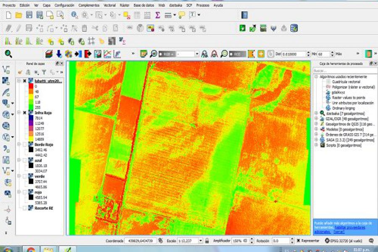The image size is (378, 252).
Task: Collapse the azul layer legend
Action: point(19,160)
